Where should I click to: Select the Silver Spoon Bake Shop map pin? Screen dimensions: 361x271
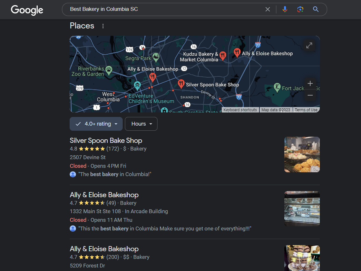point(181,84)
